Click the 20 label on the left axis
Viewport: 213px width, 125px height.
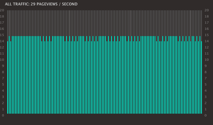tap(2, 10)
